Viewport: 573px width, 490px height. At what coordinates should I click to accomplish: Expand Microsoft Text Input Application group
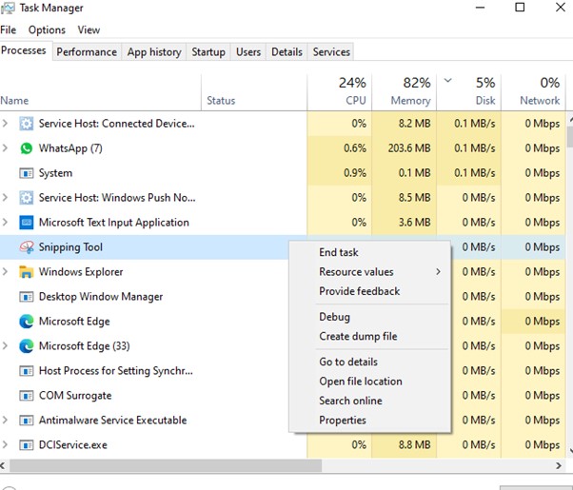pos(5,222)
